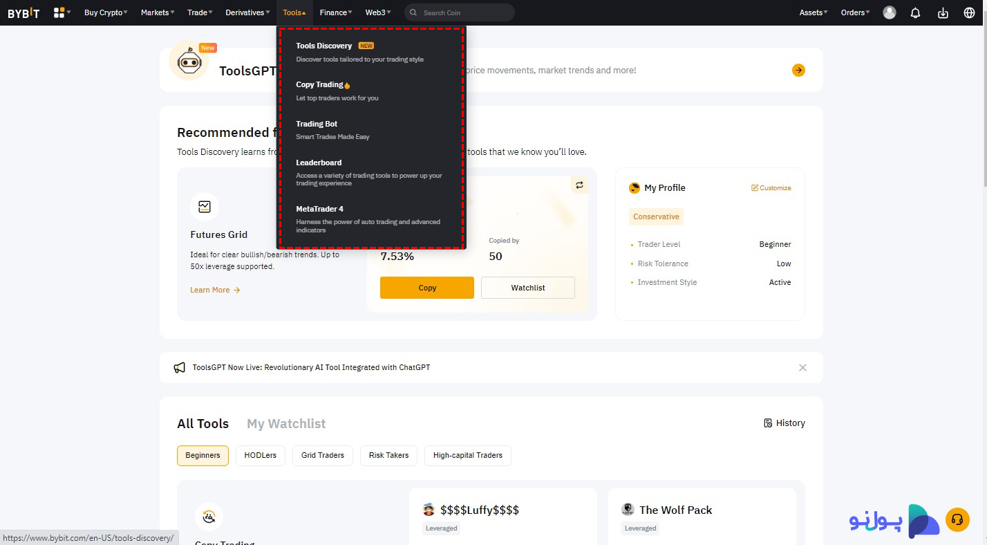Expand the Web3 menu
This screenshot has height=545, width=987.
[378, 12]
